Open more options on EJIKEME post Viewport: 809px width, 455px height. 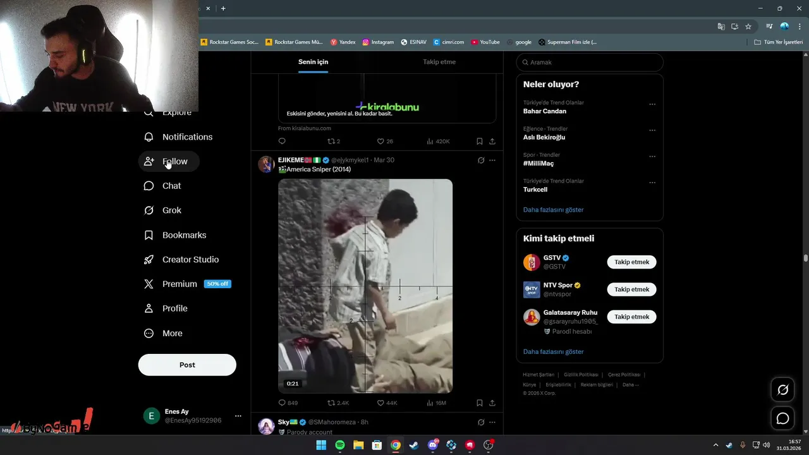(492, 161)
